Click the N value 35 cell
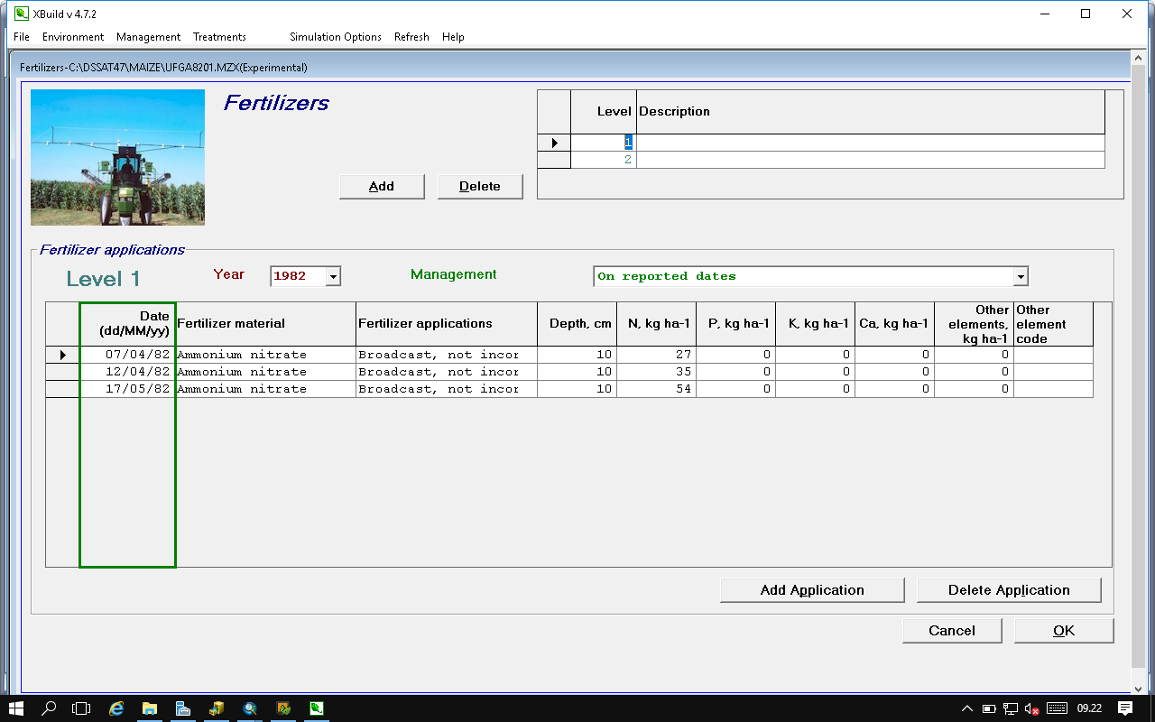The width and height of the screenshot is (1155, 722). [656, 372]
